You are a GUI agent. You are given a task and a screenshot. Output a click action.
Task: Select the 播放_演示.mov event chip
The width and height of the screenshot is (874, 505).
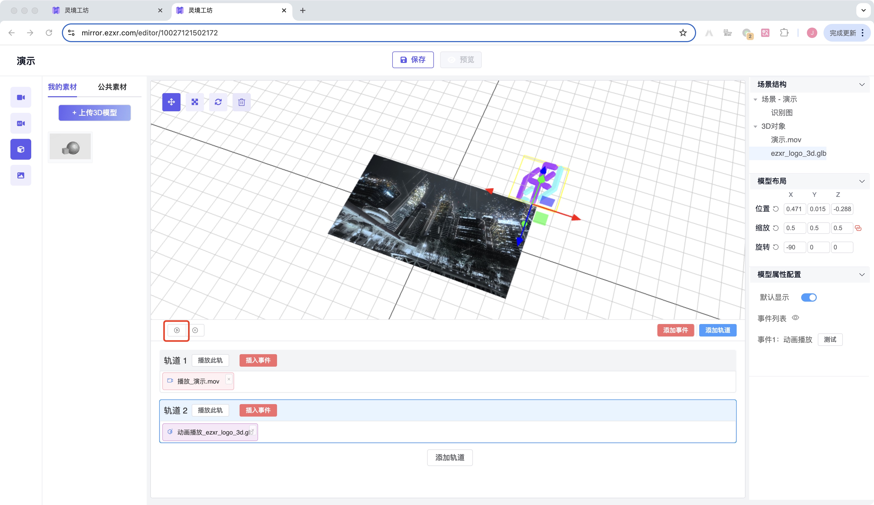click(198, 381)
